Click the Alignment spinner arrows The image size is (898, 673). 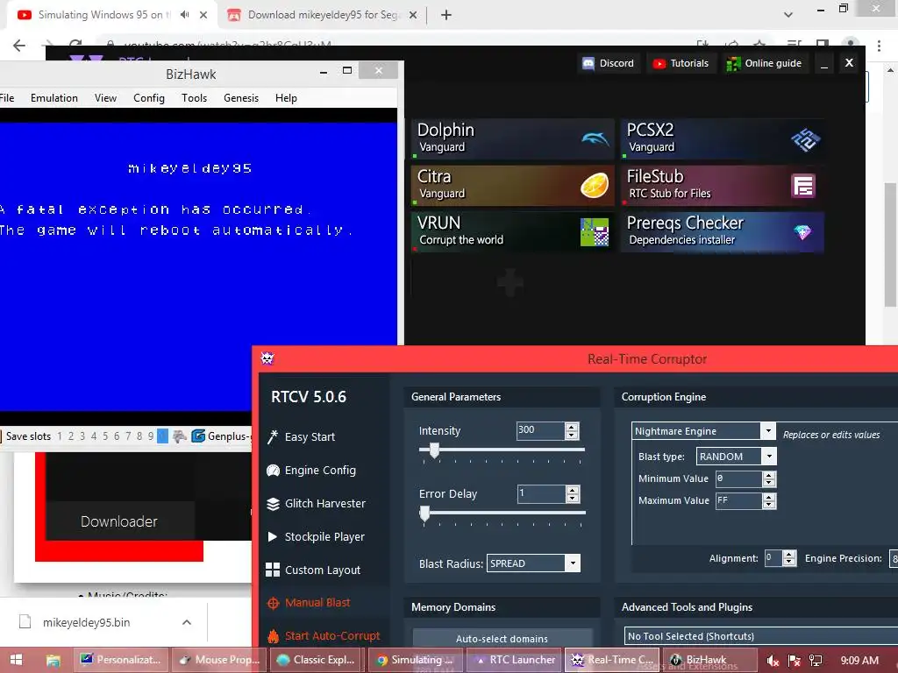point(789,557)
